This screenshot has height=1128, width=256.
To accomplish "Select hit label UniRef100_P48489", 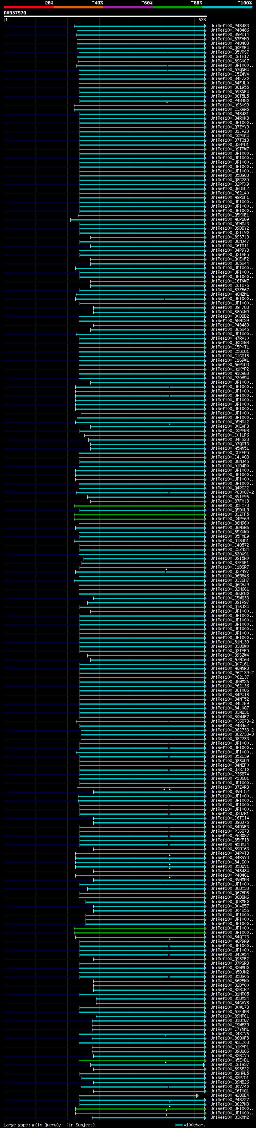I will pos(230,325).
